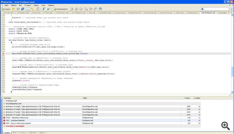234x134 pixels.
Task: Open the Окно menu
Action: 43,5
